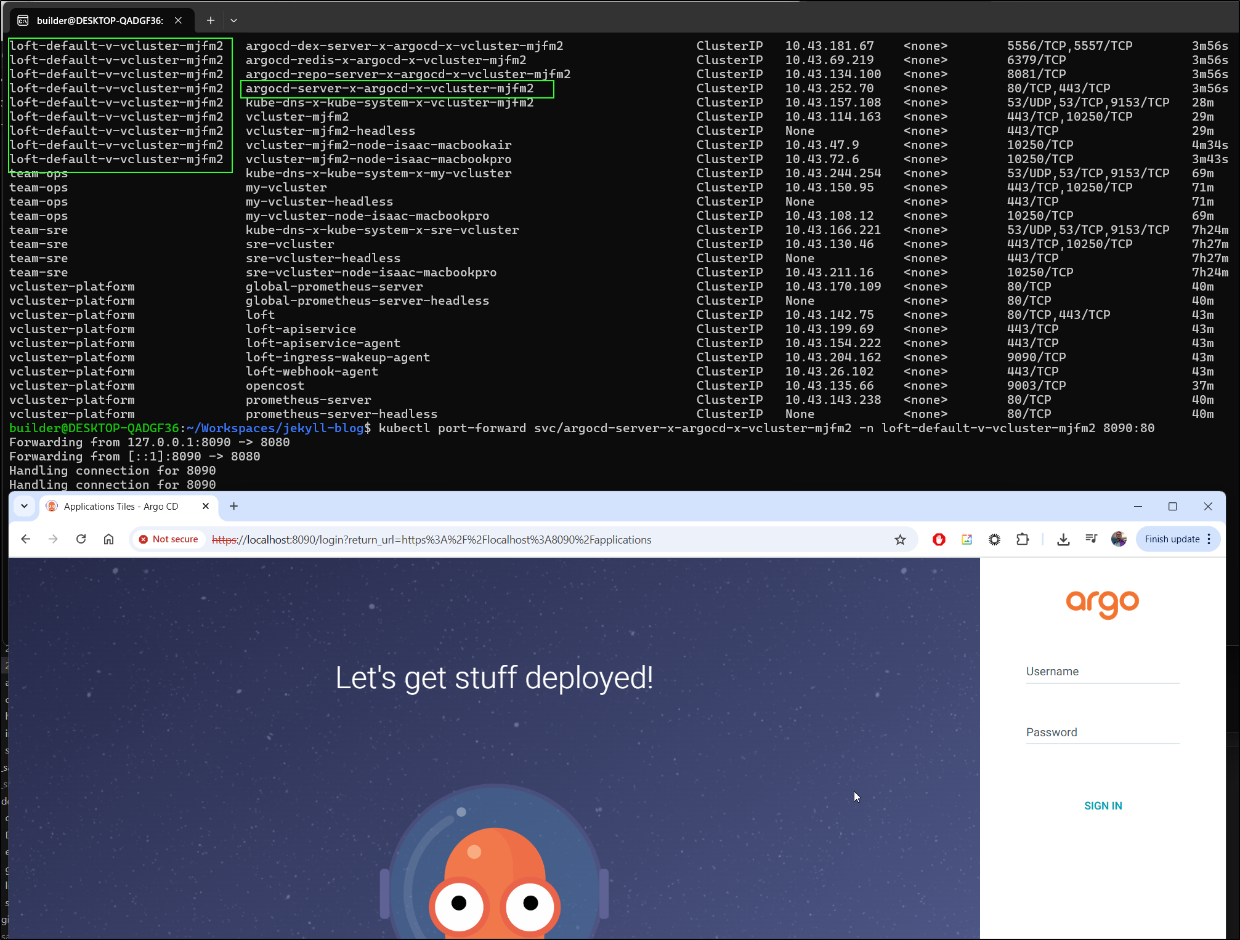Click the Not secure site warning
Viewport: 1240px width, 940px height.
[x=169, y=539]
